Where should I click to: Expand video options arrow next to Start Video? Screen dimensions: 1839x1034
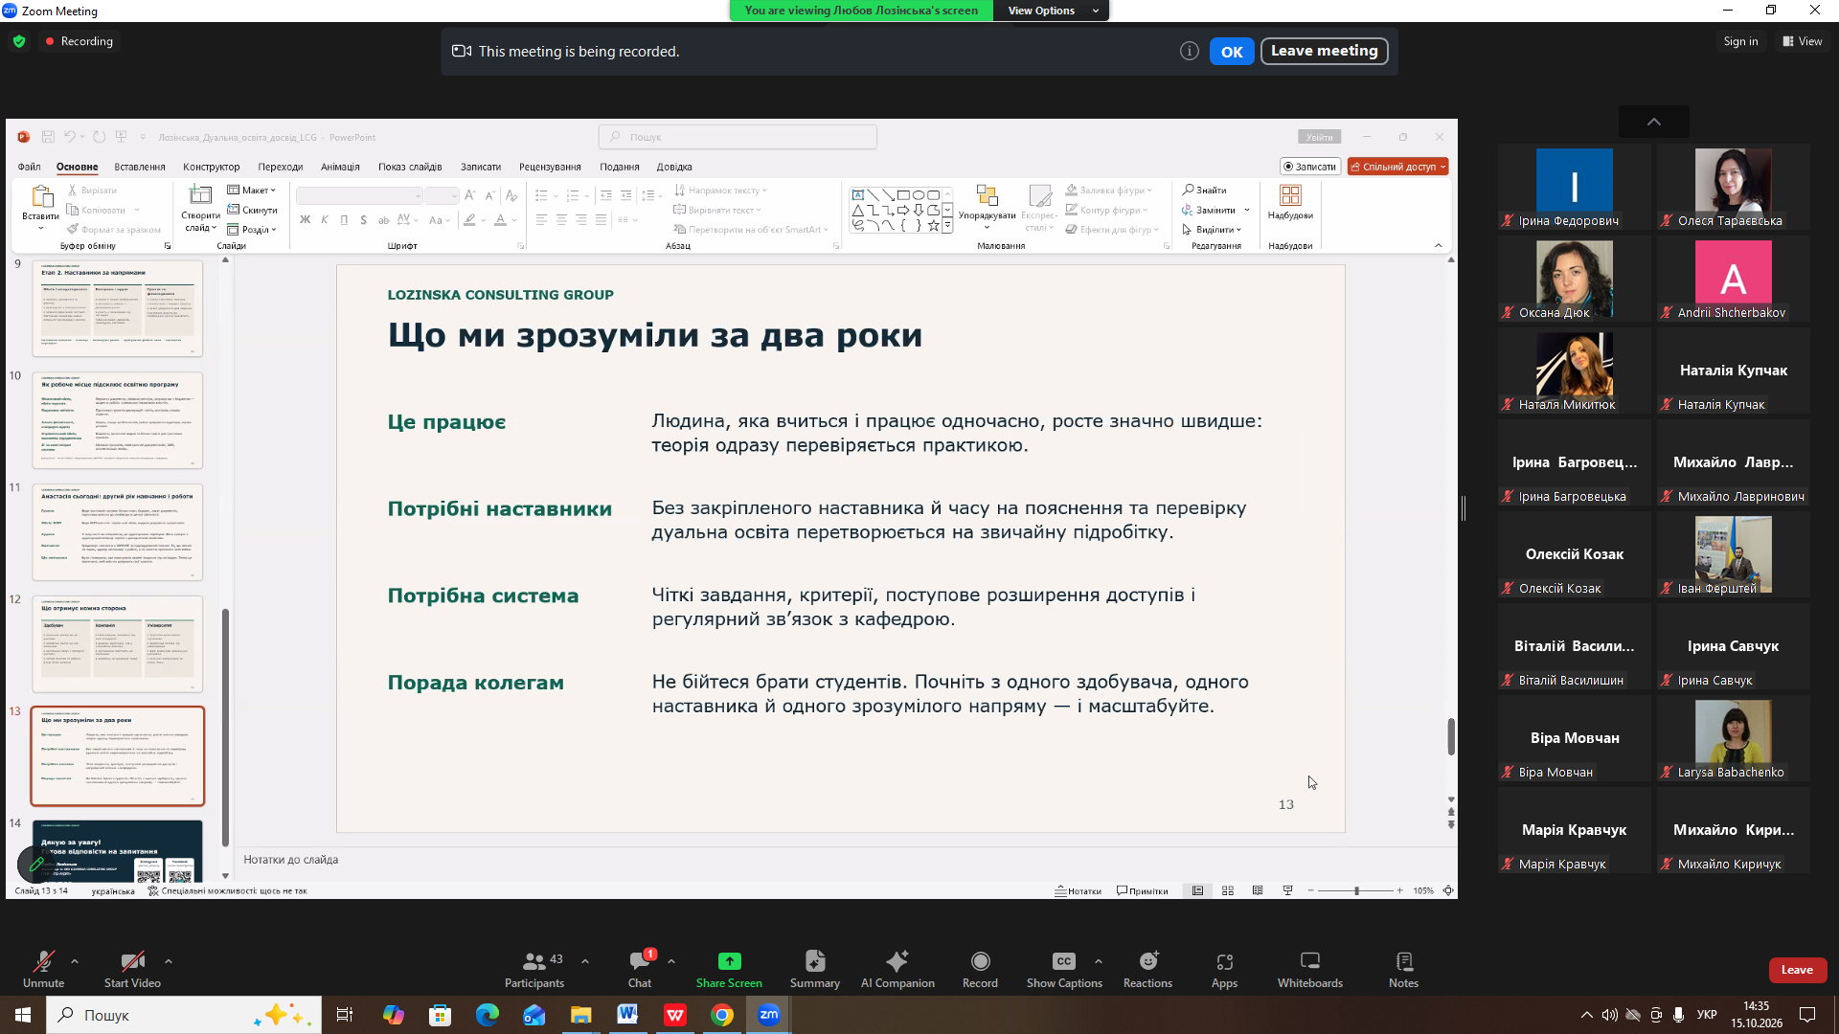(169, 960)
